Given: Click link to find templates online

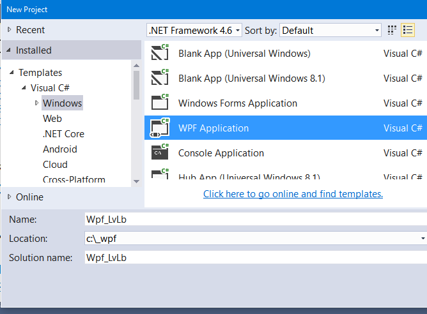Looking at the screenshot, I should [x=293, y=194].
